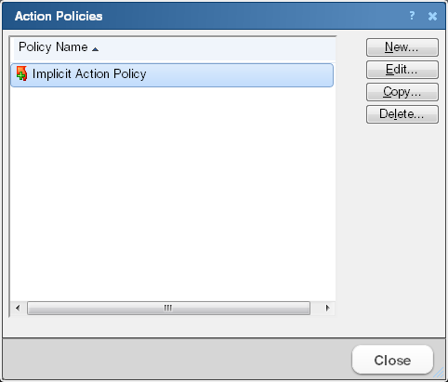The height and width of the screenshot is (382, 448).
Task: Click the empty area of the policy list
Action: click(x=173, y=192)
